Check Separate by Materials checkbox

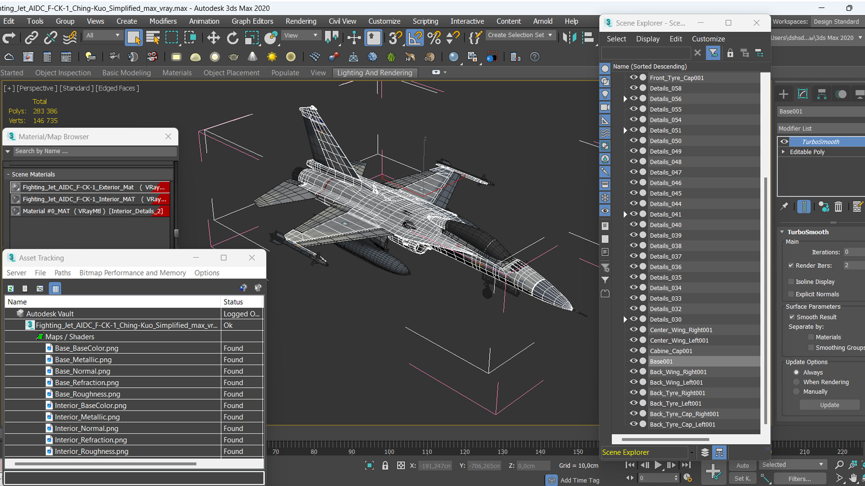click(811, 337)
